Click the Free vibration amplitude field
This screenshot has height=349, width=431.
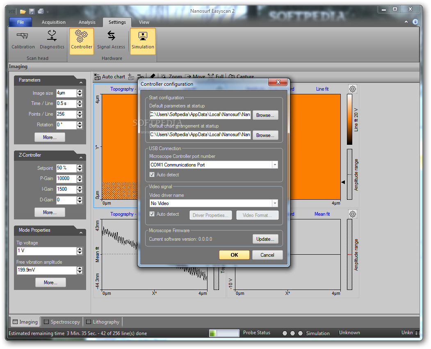tap(46, 270)
